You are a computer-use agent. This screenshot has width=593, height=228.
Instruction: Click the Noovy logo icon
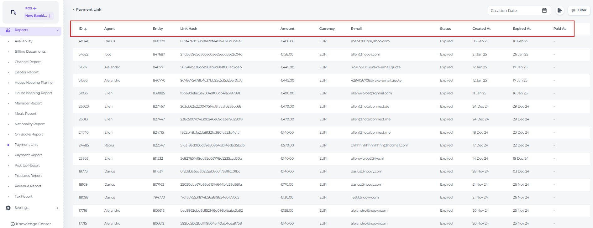pyautogui.click(x=13, y=12)
